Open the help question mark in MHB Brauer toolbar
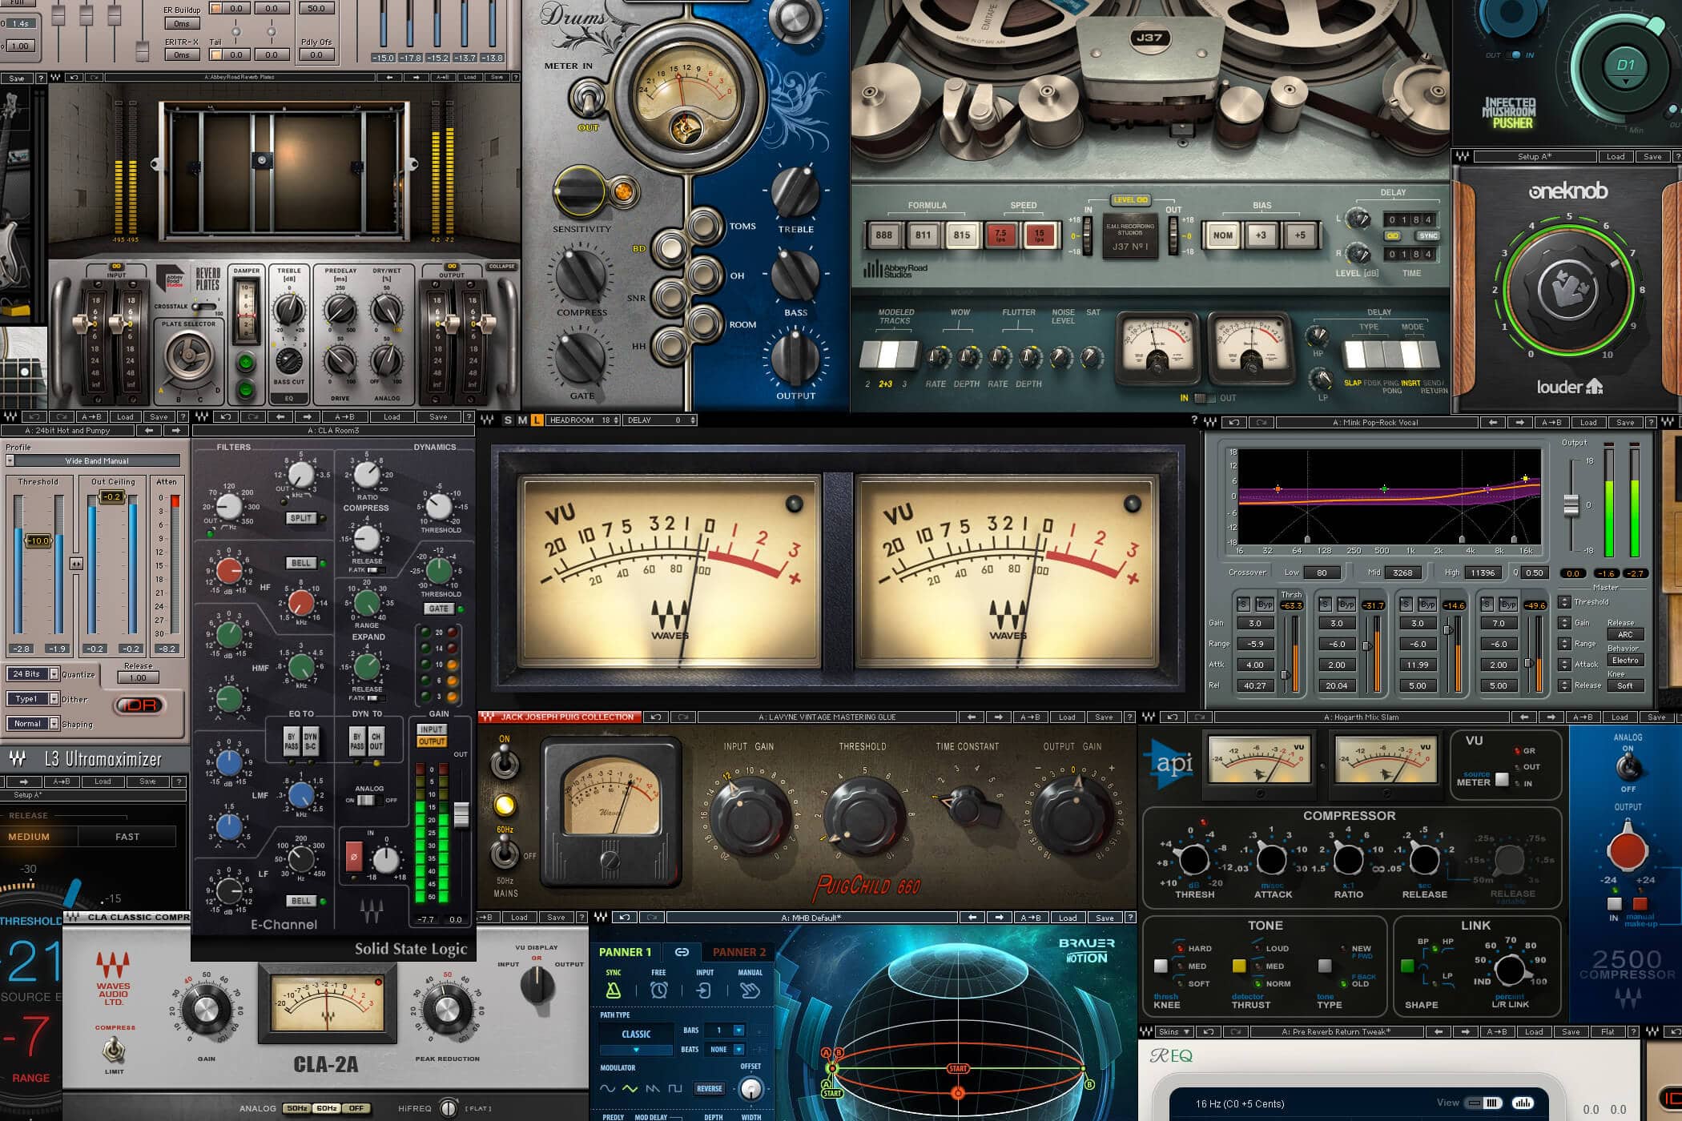 click(1129, 918)
